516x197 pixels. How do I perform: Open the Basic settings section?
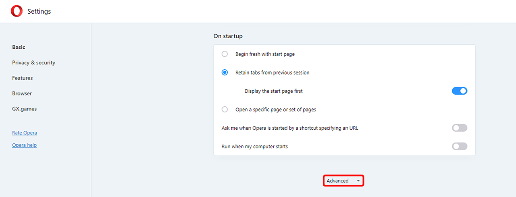coord(19,47)
